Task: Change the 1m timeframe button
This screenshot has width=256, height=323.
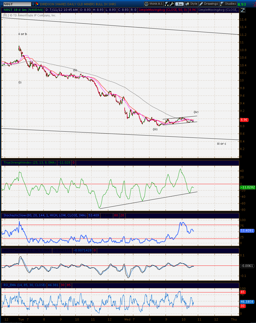Action: (x=179, y=4)
